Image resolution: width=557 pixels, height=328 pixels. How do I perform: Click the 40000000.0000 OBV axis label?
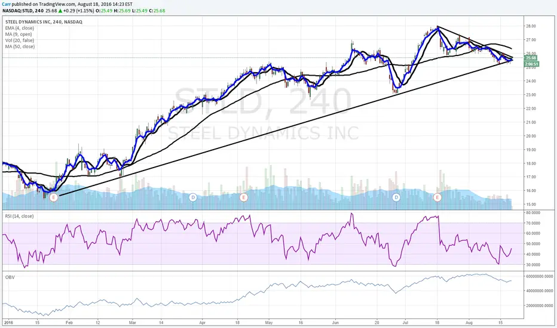[539, 291]
